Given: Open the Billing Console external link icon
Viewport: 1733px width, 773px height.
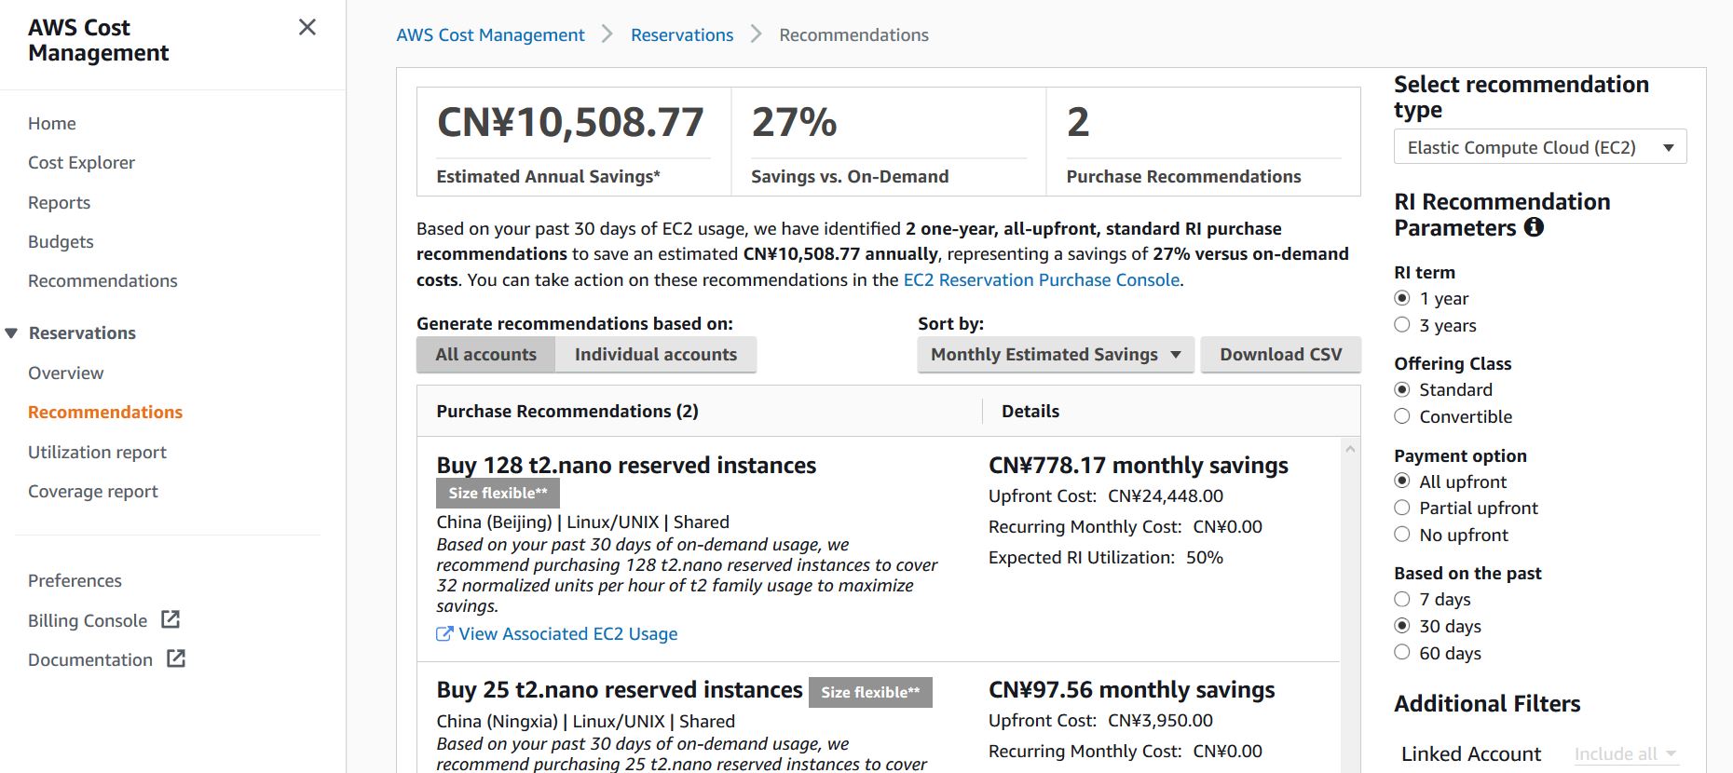Looking at the screenshot, I should click(171, 619).
